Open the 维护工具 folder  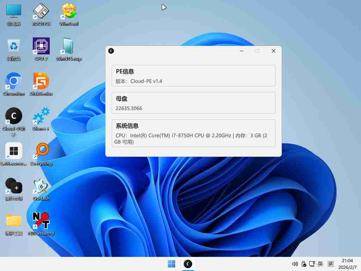click(x=14, y=221)
